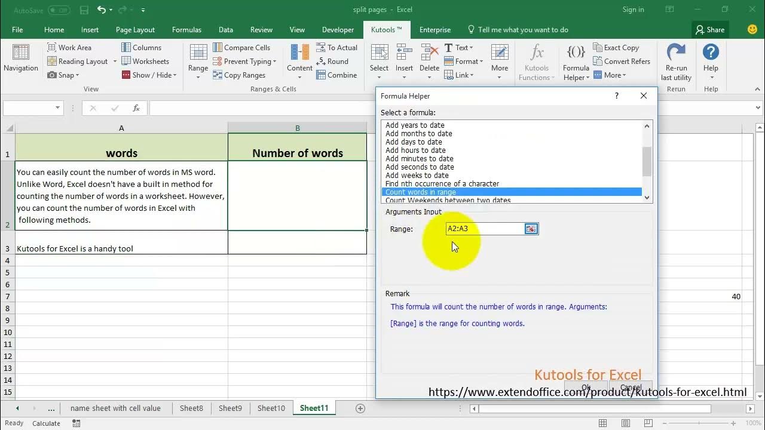Open the Sheet9 worksheet tab

pyautogui.click(x=230, y=408)
